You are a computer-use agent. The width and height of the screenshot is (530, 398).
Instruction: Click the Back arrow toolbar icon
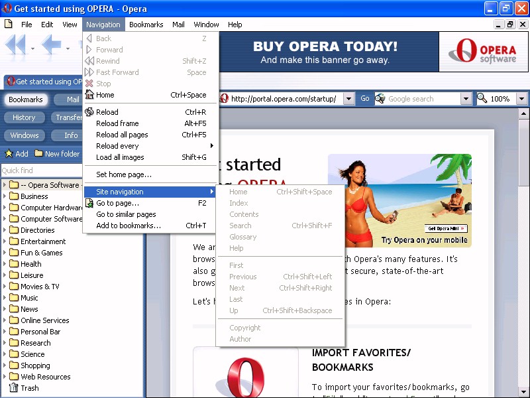[x=50, y=45]
